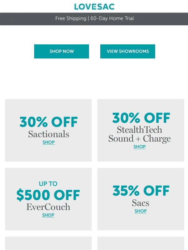Follow the Shop link under StealthTech Sound + Charge
Screen dimensions: 188x250
point(139,147)
